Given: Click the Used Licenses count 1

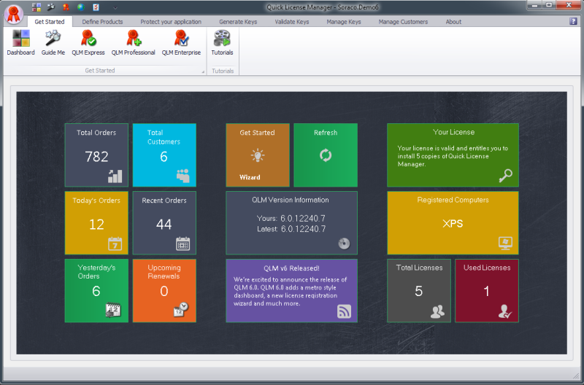Looking at the screenshot, I should click(486, 291).
